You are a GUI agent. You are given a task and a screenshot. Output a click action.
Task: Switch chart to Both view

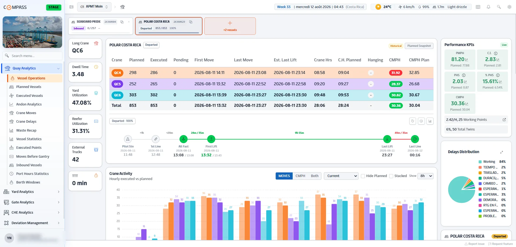pyautogui.click(x=314, y=176)
